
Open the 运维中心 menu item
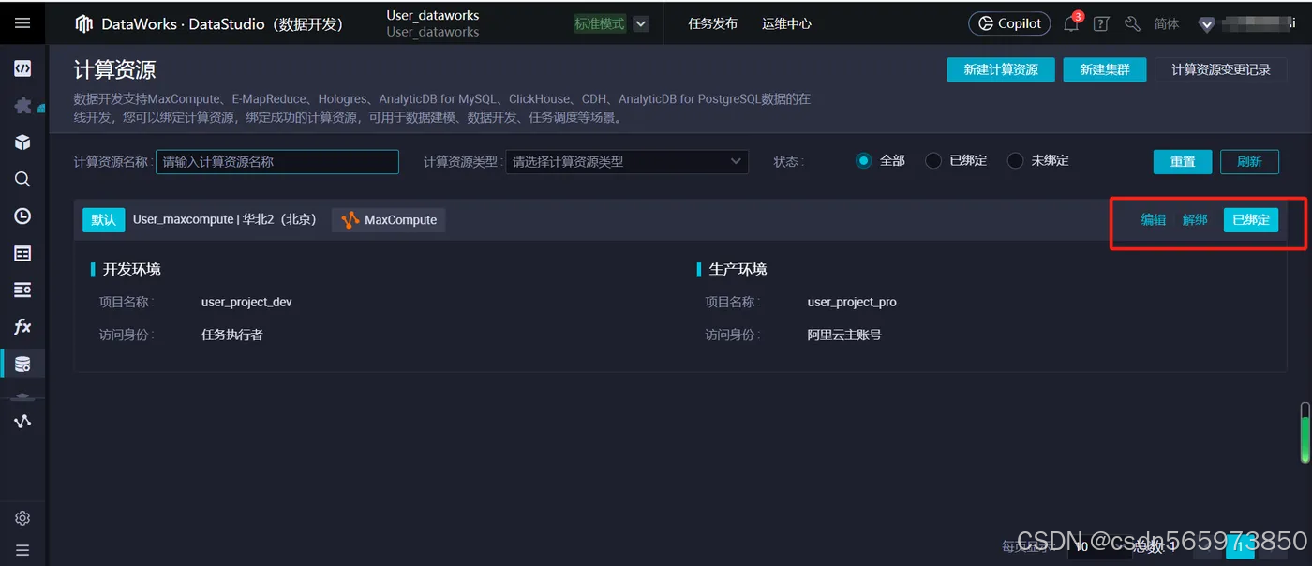[786, 23]
